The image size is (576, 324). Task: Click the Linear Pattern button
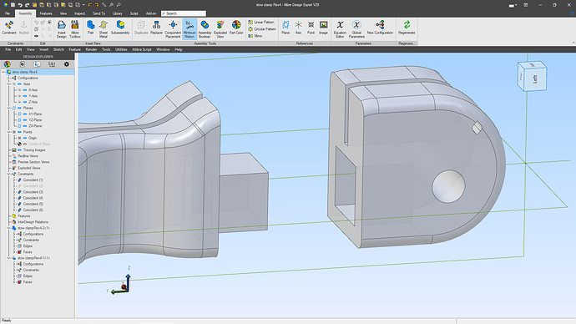(261, 22)
